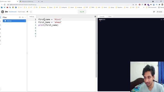Close the Welcome to Python.org tab

[39, 2]
